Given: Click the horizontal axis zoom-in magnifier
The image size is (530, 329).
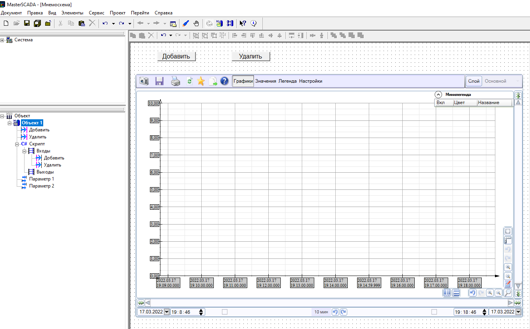Looking at the screenshot, I should pyautogui.click(x=490, y=293).
